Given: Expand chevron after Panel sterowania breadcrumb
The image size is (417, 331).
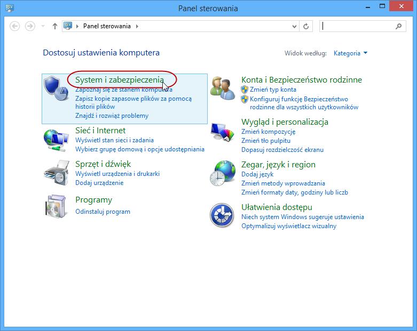Looking at the screenshot, I should click(x=137, y=26).
